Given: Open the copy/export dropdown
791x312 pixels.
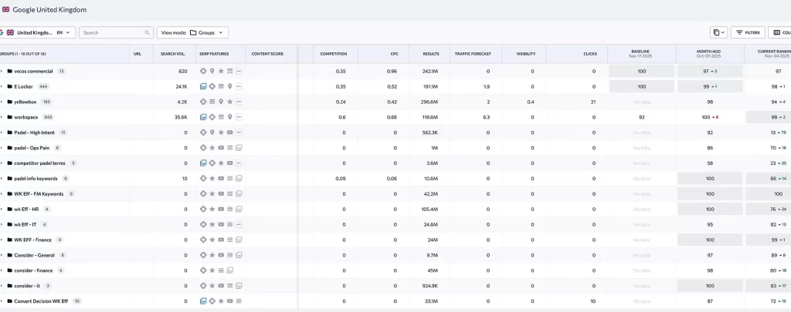Looking at the screenshot, I should tap(718, 32).
